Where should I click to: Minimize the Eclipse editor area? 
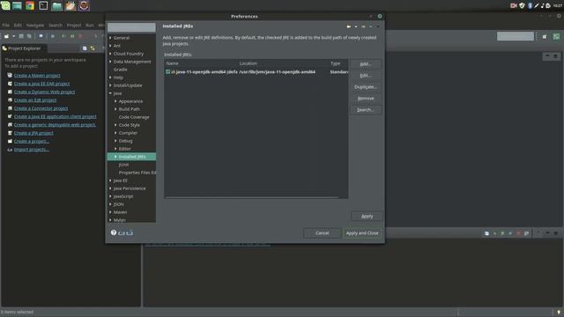[x=547, y=56]
